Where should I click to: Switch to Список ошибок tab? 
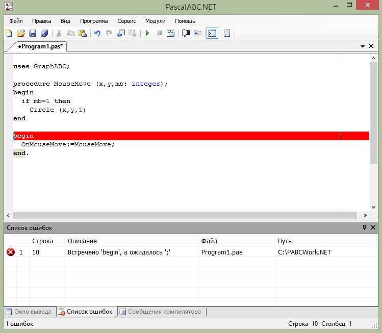point(87,312)
